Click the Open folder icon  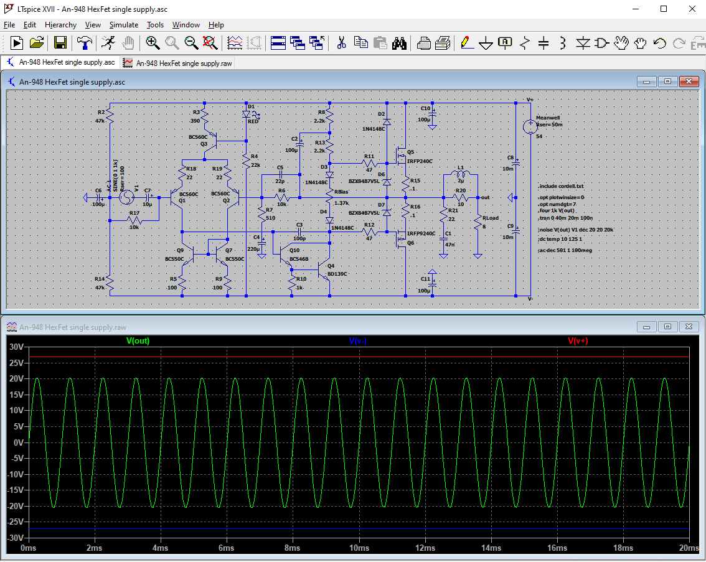(37, 43)
